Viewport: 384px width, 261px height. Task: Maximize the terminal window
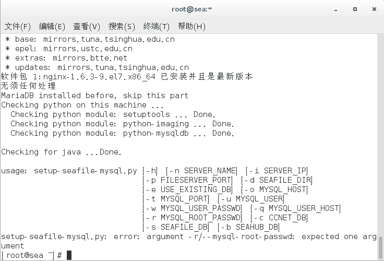click(355, 9)
